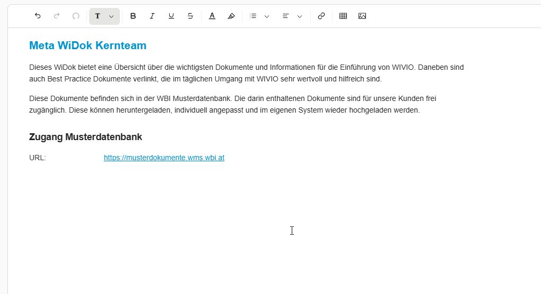541x294 pixels.
Task: Expand the alignment options dropdown
Action: (300, 16)
